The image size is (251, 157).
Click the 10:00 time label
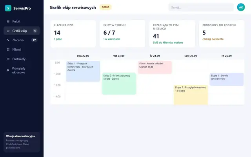pos(57,74)
